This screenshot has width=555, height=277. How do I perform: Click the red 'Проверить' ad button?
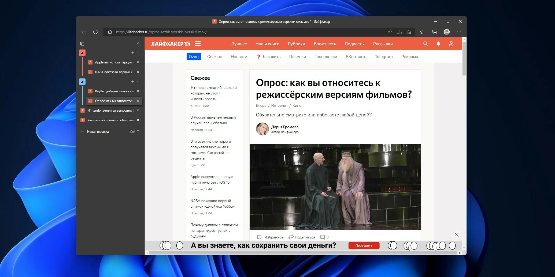(x=364, y=245)
